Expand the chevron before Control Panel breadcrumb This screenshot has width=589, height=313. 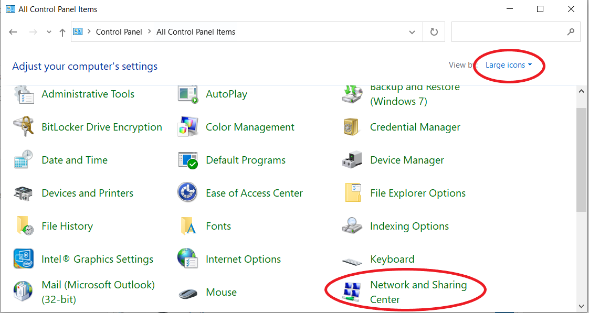[89, 32]
